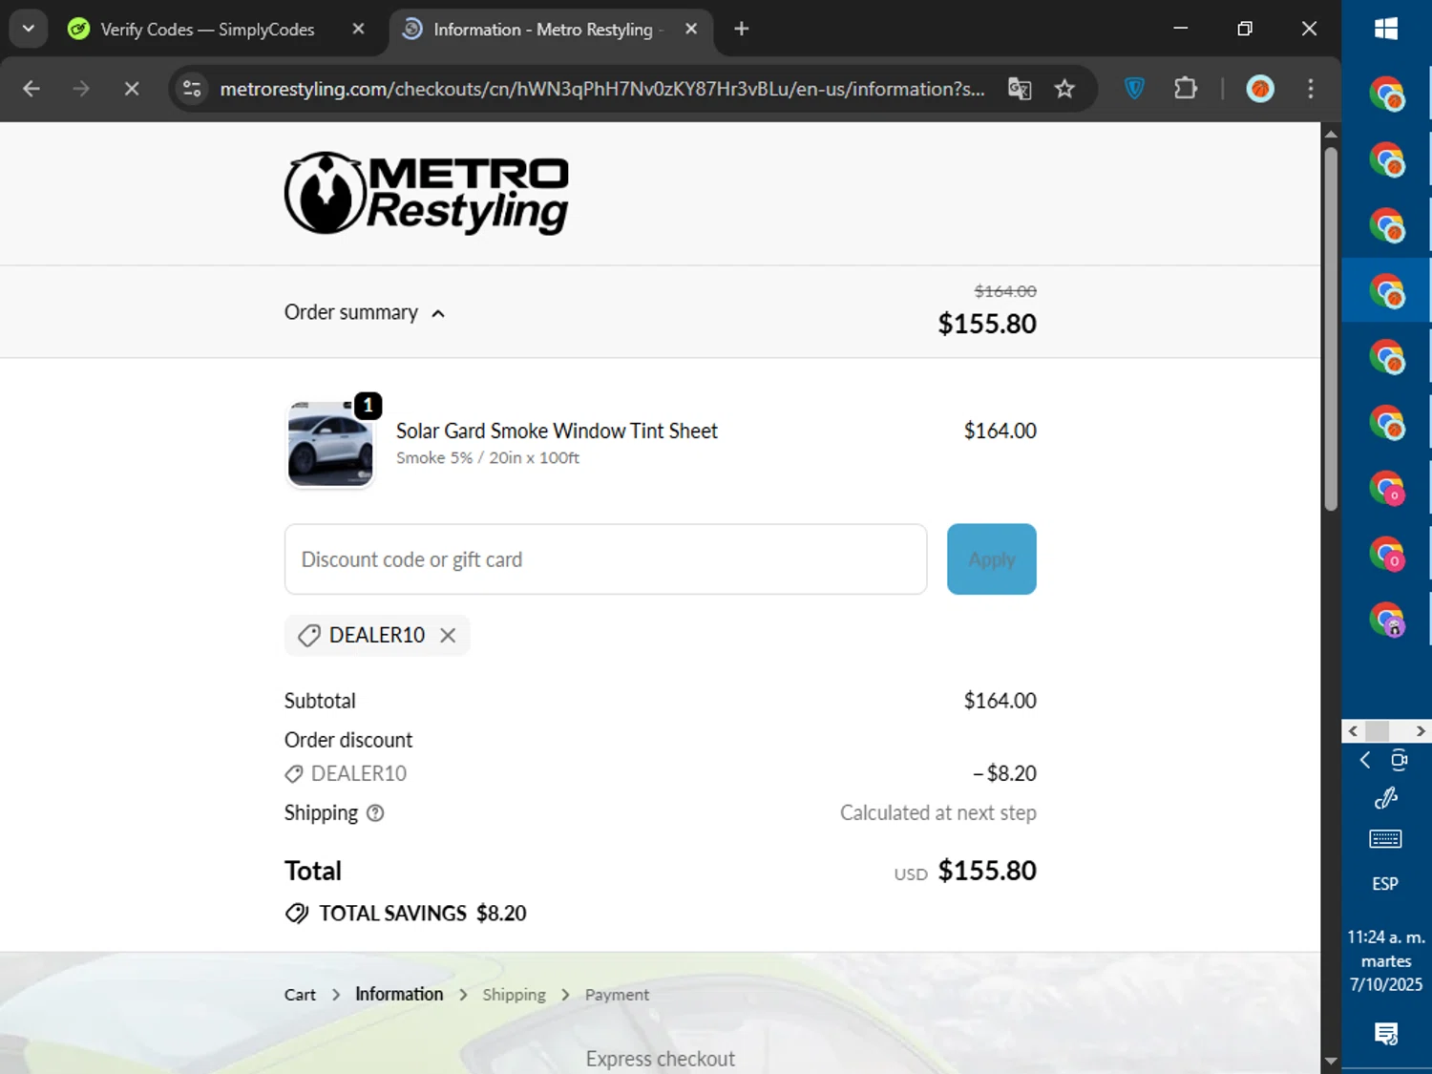Go to Cart in the breadcrumb
Viewport: 1432px width, 1074px height.
click(x=300, y=995)
